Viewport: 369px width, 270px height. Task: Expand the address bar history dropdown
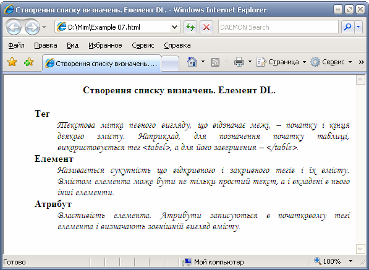(175, 27)
